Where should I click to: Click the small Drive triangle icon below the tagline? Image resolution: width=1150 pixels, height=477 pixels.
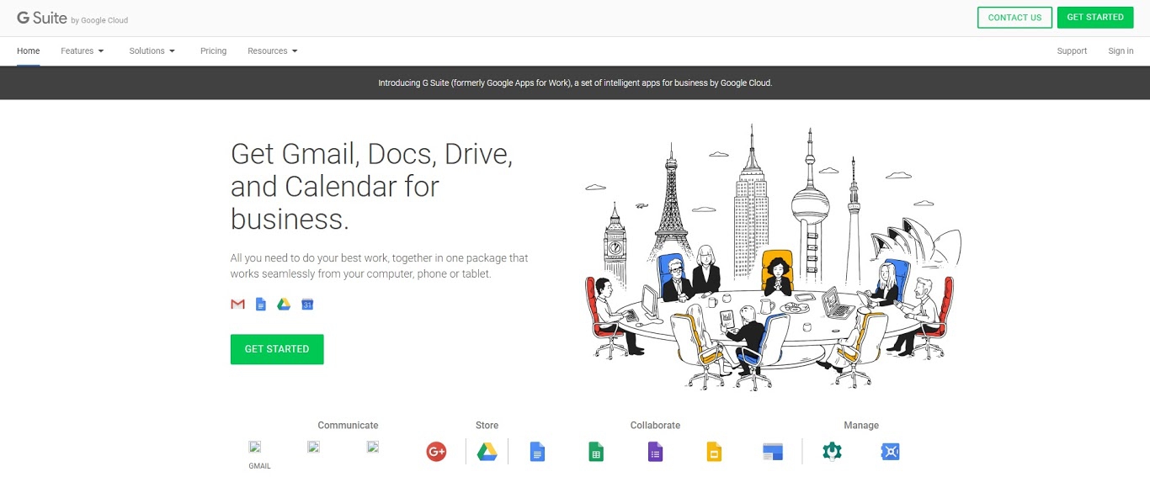coord(284,305)
